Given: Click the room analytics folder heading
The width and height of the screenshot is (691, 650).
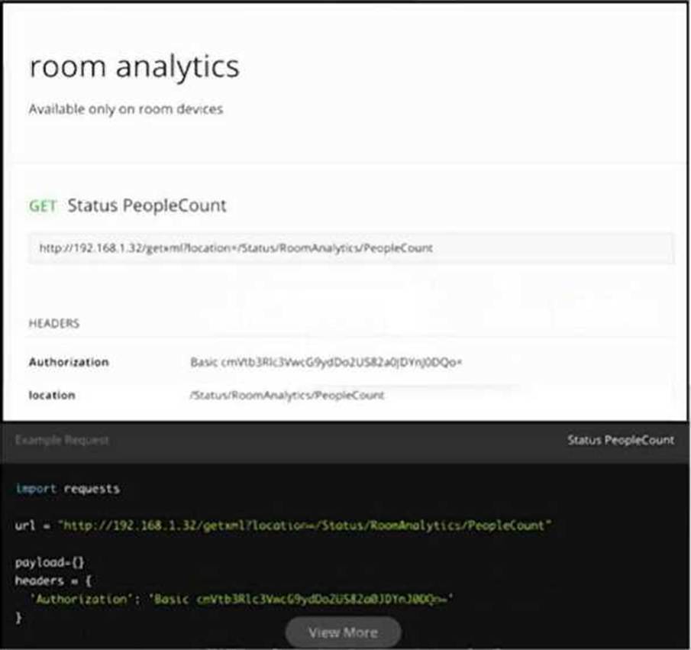Looking at the screenshot, I should (x=134, y=66).
